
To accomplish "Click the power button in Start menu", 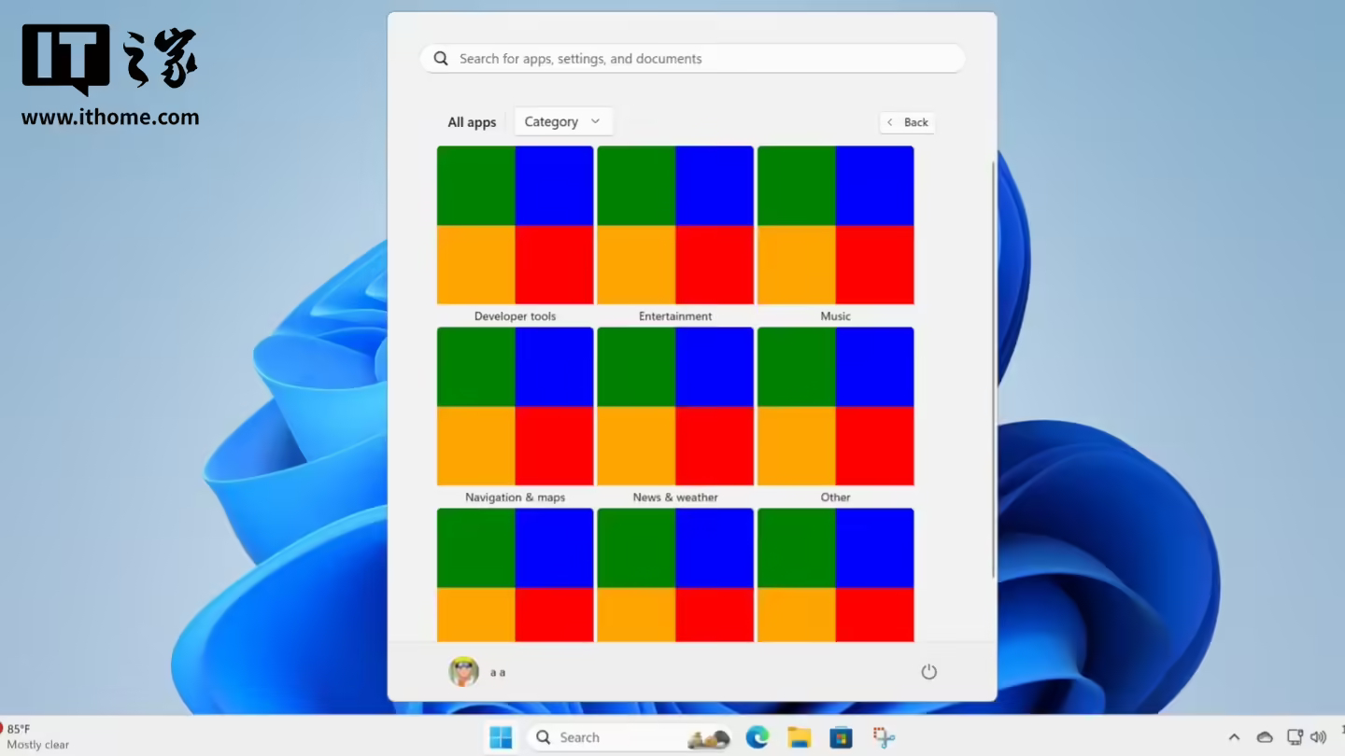I will (x=928, y=672).
